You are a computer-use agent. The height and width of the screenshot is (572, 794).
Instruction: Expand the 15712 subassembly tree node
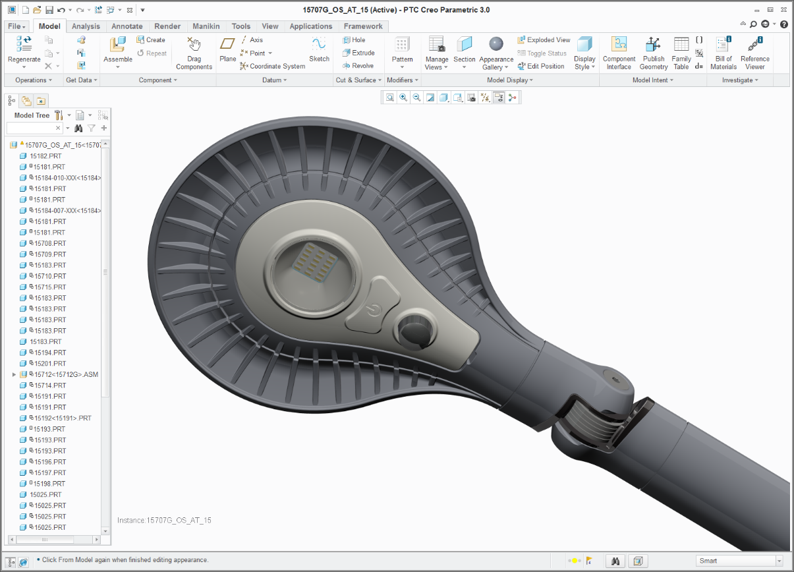(14, 374)
